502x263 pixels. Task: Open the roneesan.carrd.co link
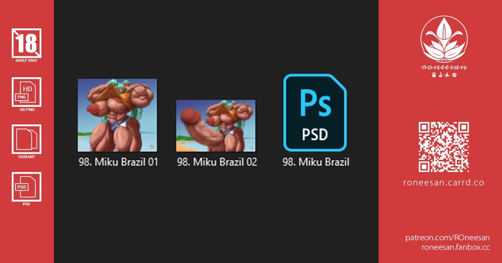point(444,183)
